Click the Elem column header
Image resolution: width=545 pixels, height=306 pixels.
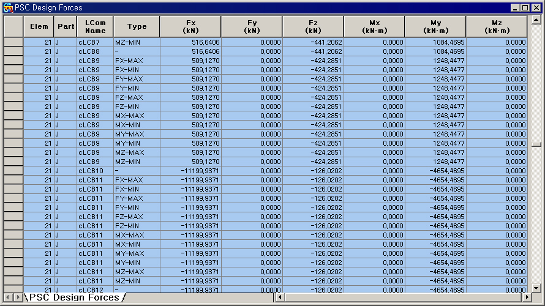[39, 26]
